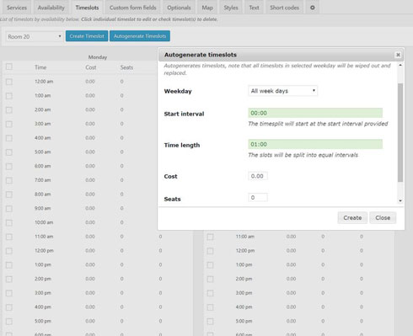Check the Monday 7:00 am timeslot checkbox

coord(9,180)
